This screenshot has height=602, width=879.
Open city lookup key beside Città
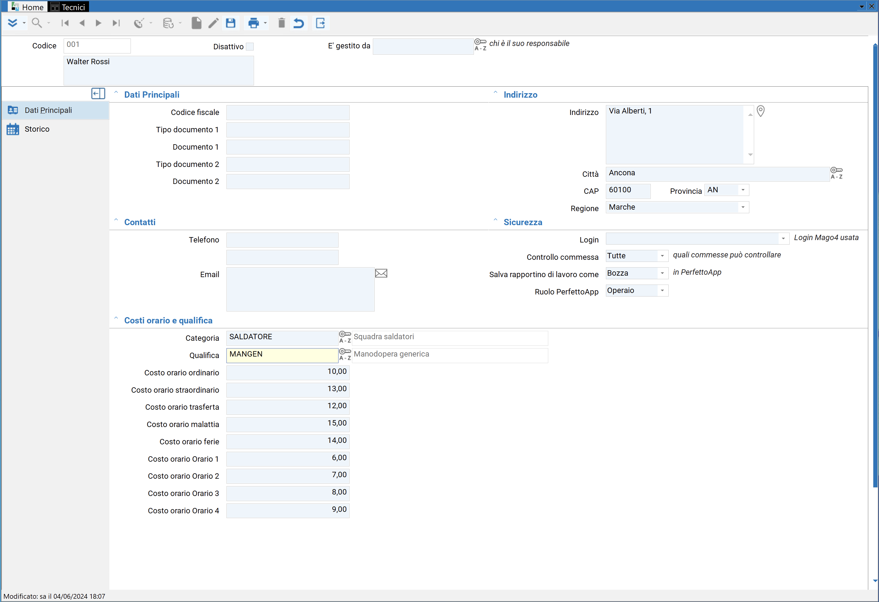pyautogui.click(x=837, y=173)
